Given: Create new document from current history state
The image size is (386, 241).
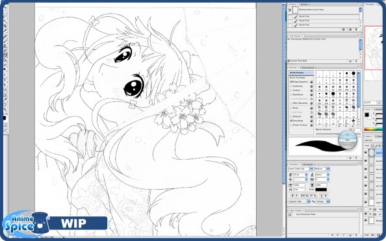Looking at the screenshot, I should (343, 29).
